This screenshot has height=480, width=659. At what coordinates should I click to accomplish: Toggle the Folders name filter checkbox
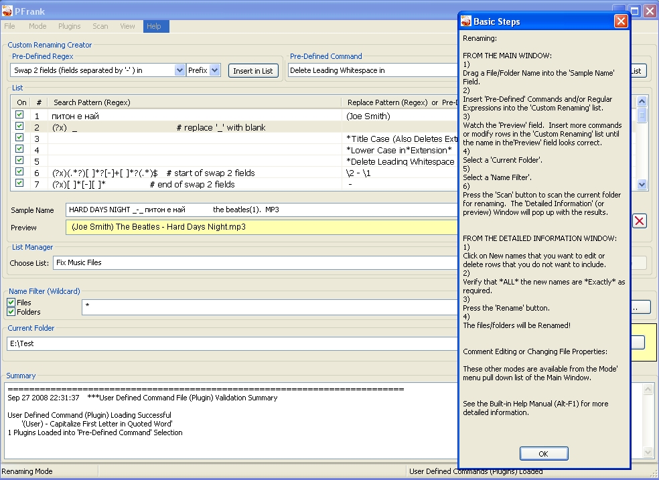[x=11, y=312]
